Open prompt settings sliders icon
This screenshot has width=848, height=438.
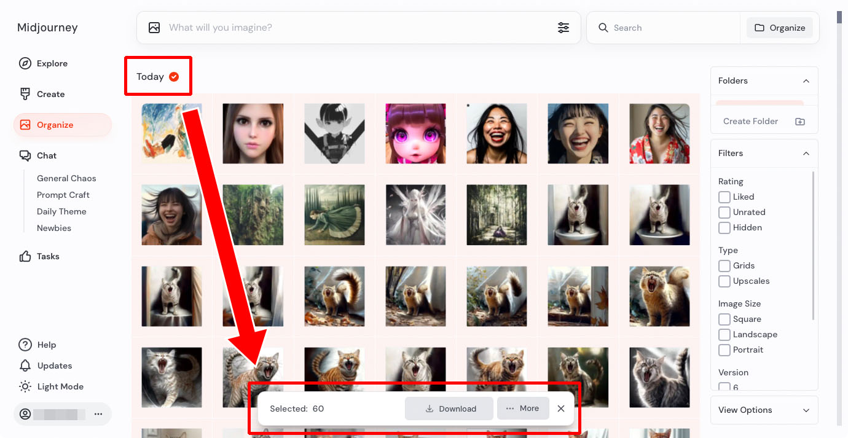[563, 28]
